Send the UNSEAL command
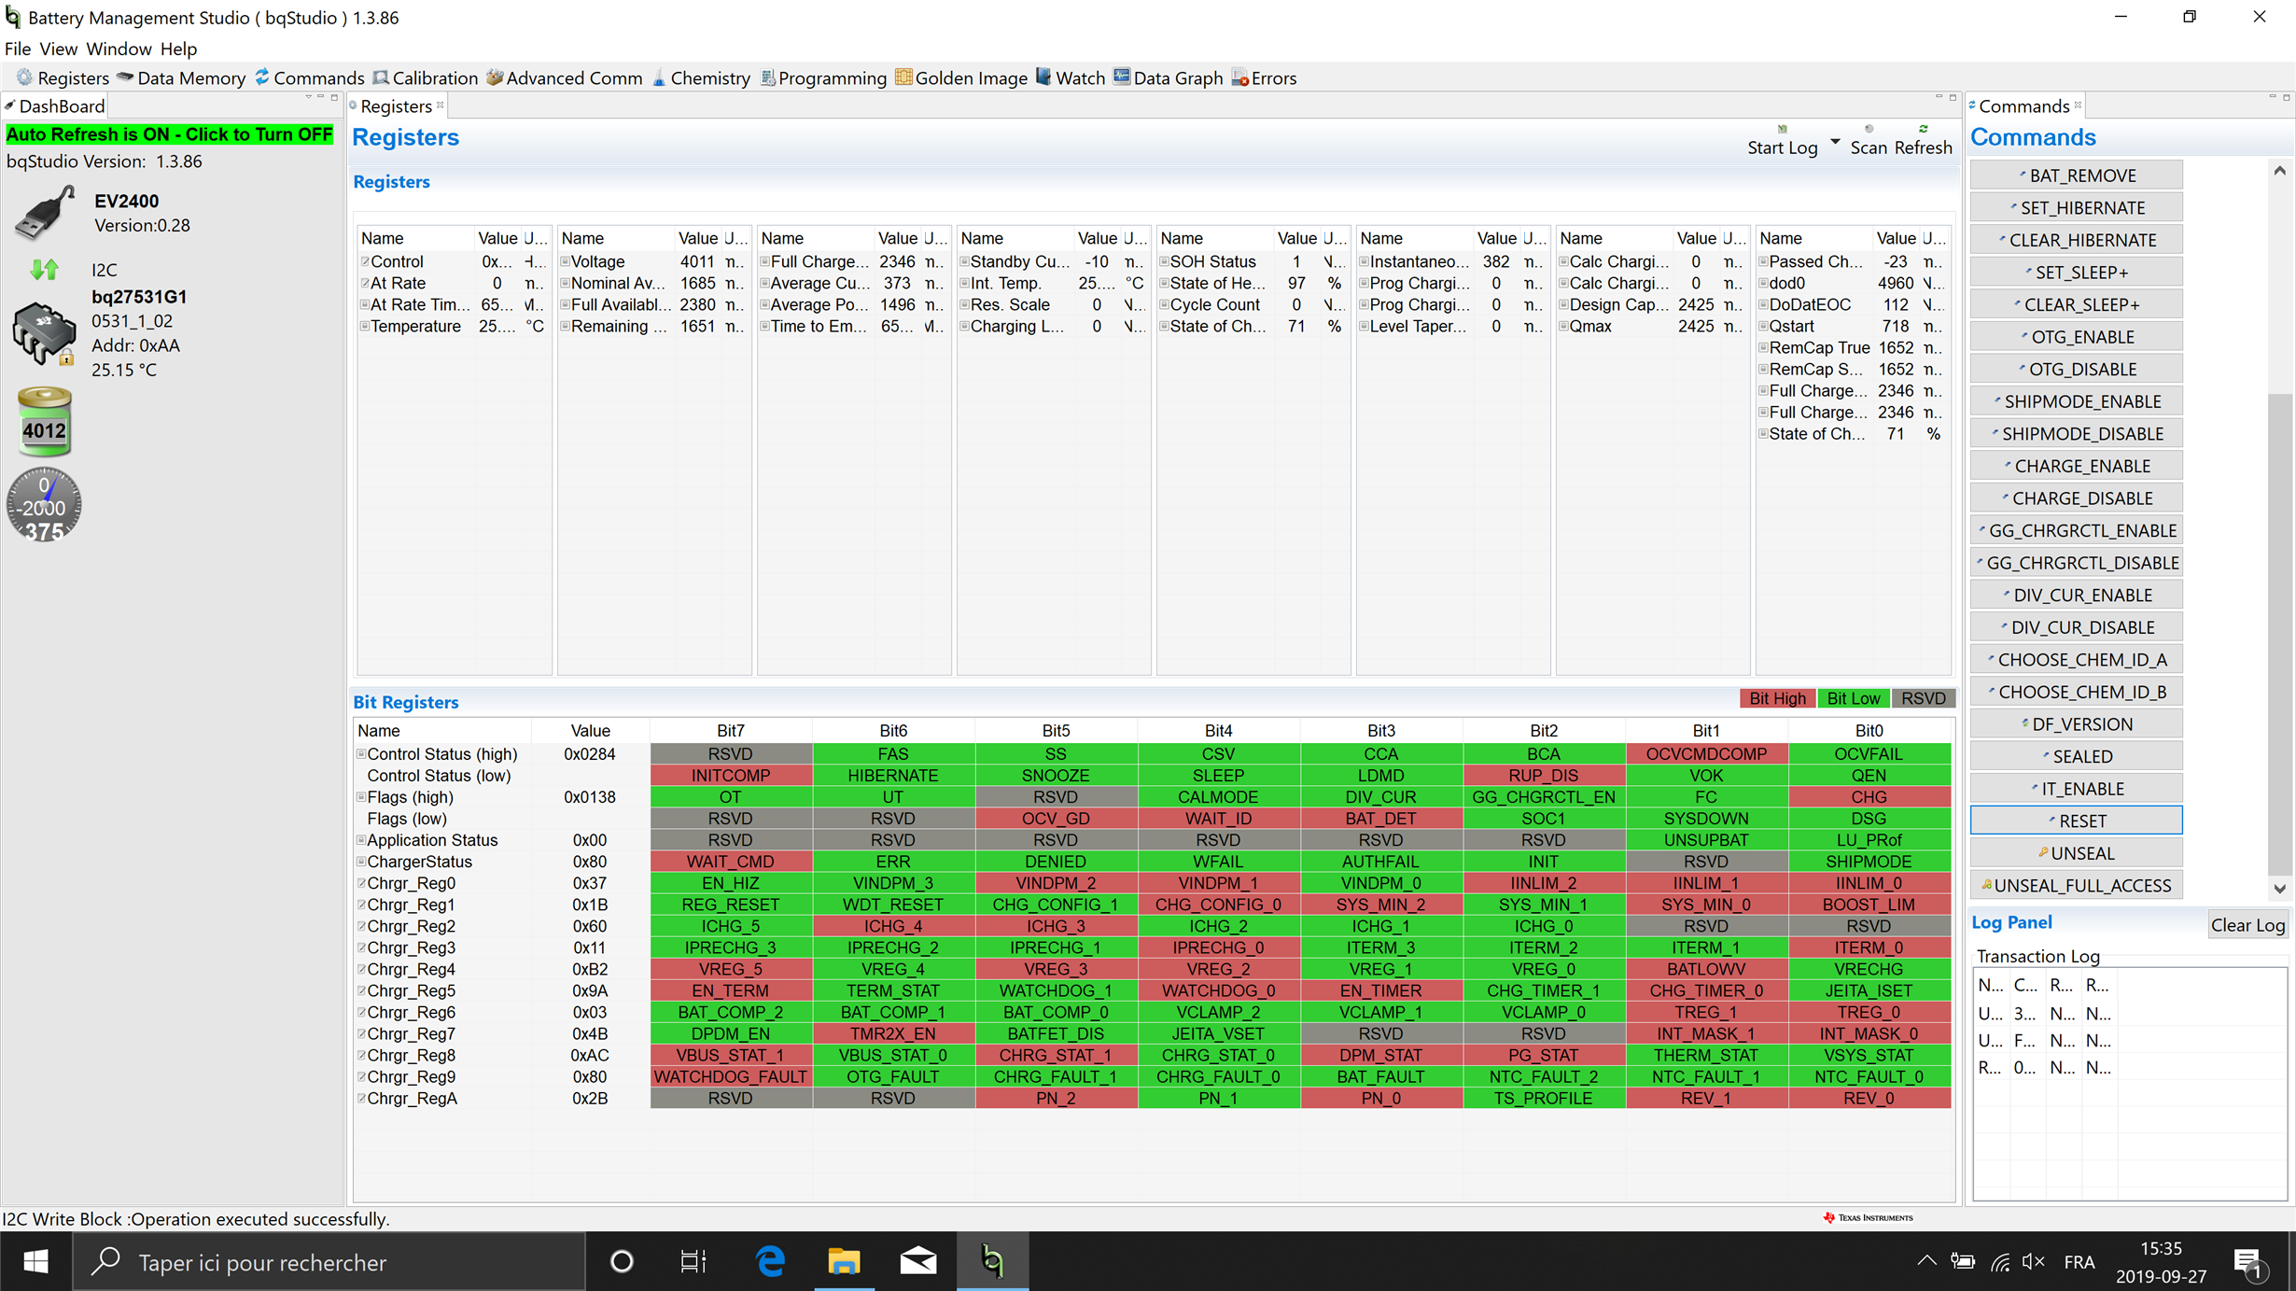 (x=2076, y=853)
